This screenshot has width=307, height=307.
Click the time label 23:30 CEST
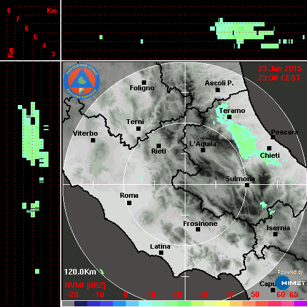(x=279, y=78)
